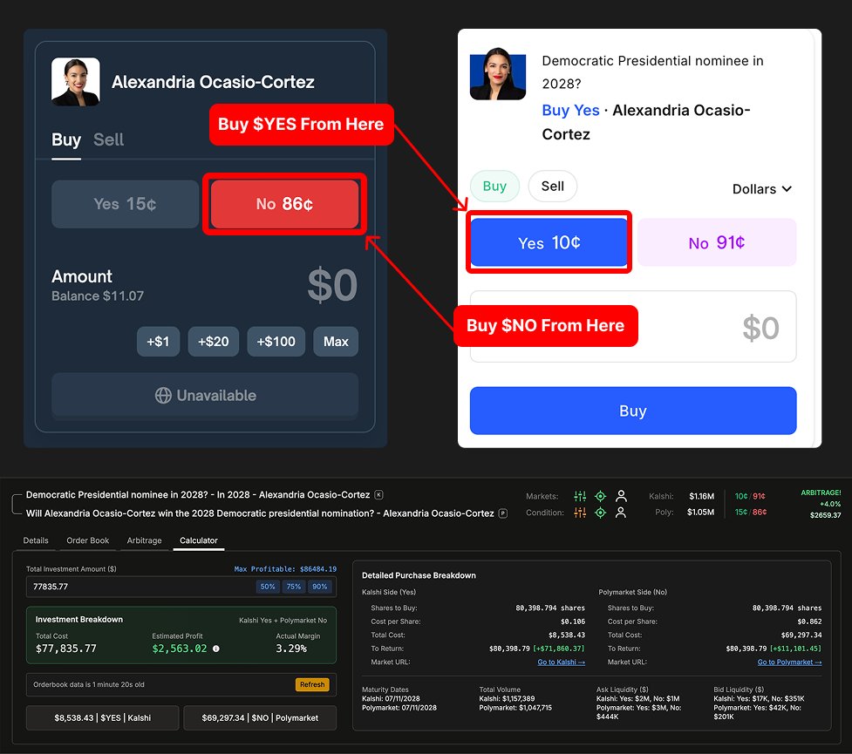Toggle Sell pill on Kalshi panel
Viewport: 852px width, 754px height.
coord(553,187)
